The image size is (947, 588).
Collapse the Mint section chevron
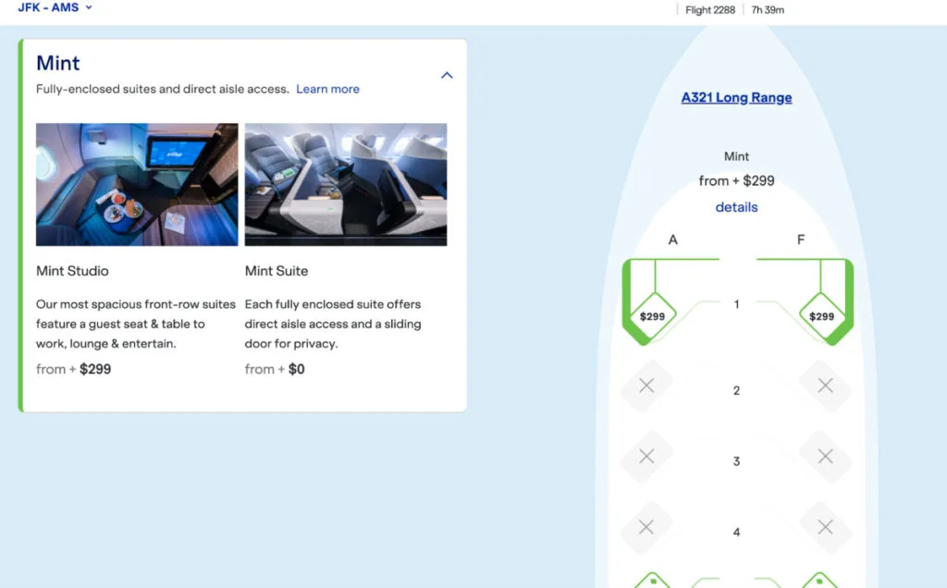(x=447, y=76)
